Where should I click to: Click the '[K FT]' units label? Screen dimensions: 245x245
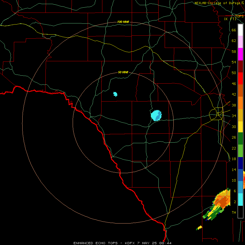tap(230, 19)
